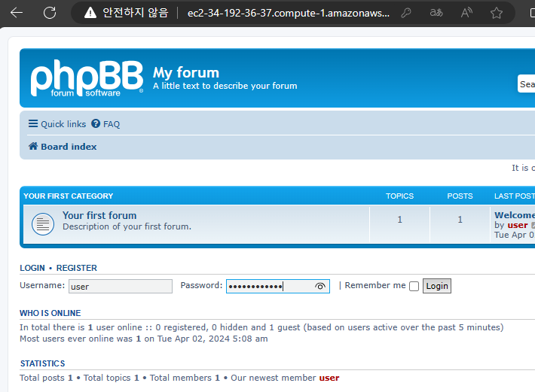
Task: Click the LOGIN heading link
Action: point(32,268)
